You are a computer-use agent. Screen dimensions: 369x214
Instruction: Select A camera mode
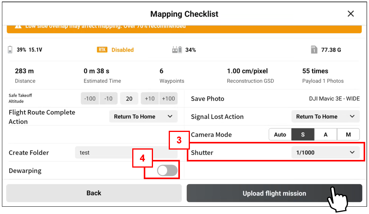point(326,135)
